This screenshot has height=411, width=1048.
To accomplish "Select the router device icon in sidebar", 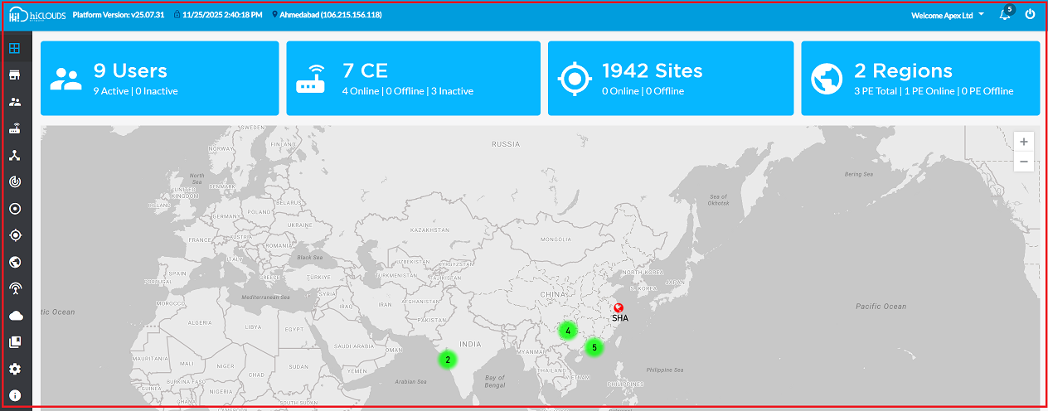I will click(15, 128).
